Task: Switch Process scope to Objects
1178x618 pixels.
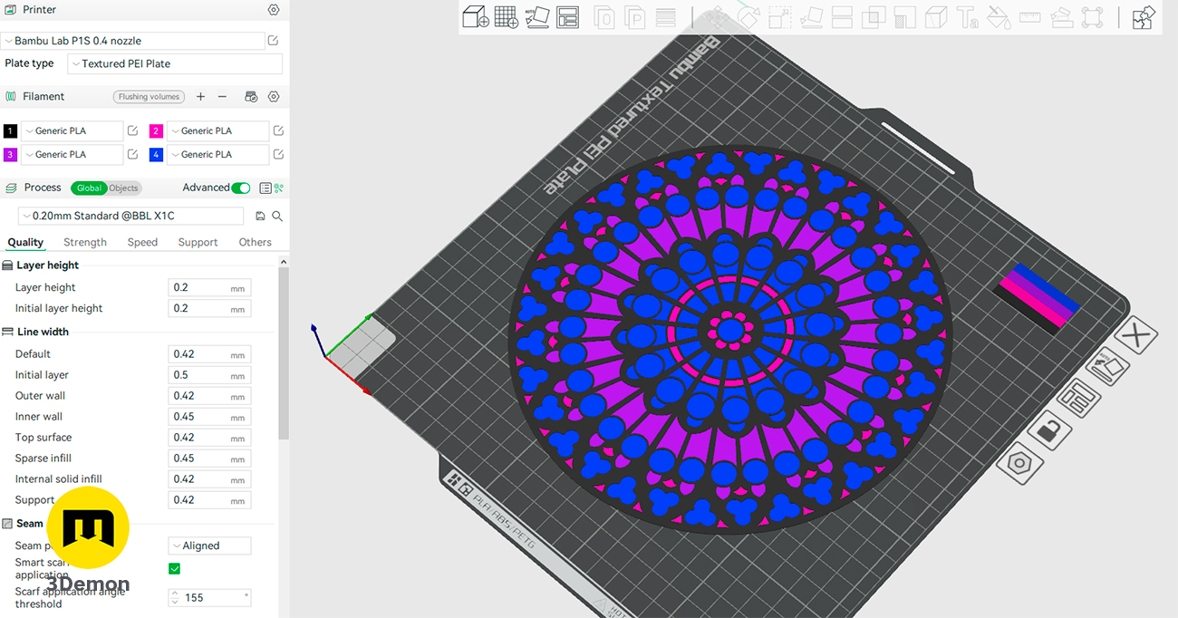Action: point(124,188)
